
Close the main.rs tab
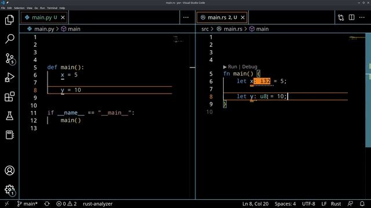[x=242, y=17]
